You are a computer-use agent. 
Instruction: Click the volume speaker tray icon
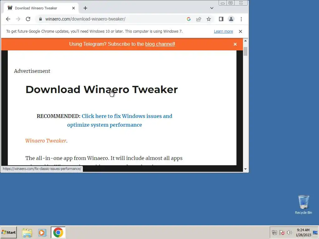[x=289, y=232]
